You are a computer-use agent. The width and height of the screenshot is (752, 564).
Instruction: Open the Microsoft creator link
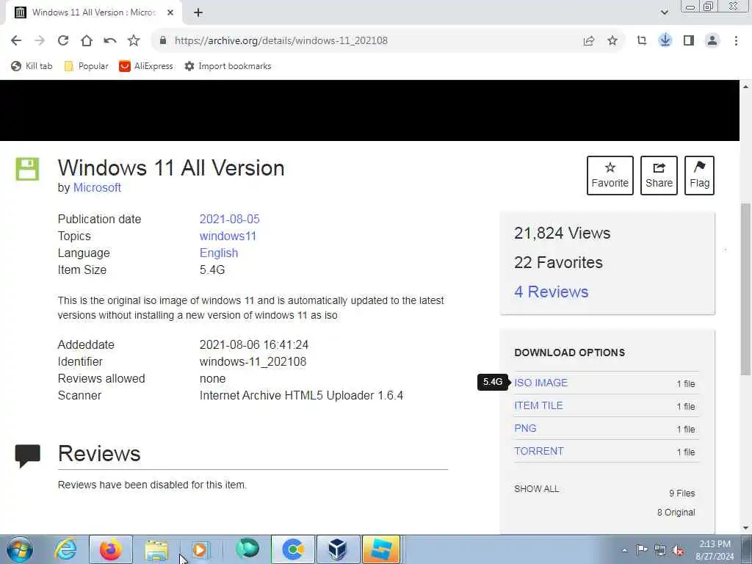coord(97,187)
